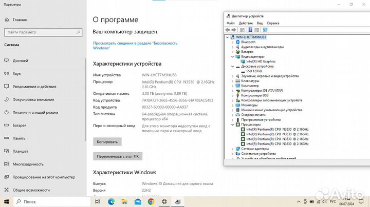Image resolution: width=370 pixels, height=207 pixels.
Task: Select Контроллеры IDE ATA/ATAPI category
Action: pyautogui.click(x=262, y=91)
